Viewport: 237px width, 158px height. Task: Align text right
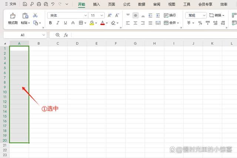143,23
